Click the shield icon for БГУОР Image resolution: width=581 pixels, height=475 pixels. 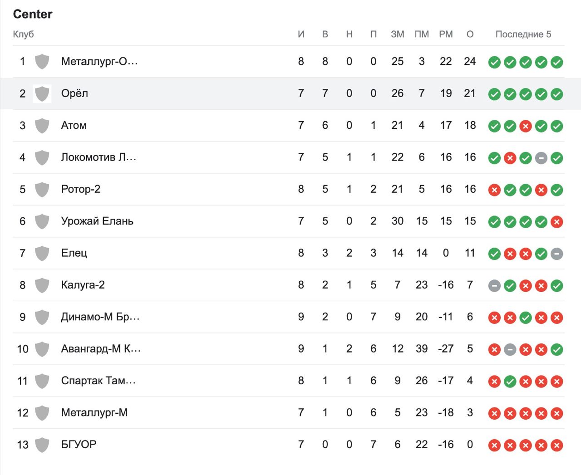(x=42, y=445)
